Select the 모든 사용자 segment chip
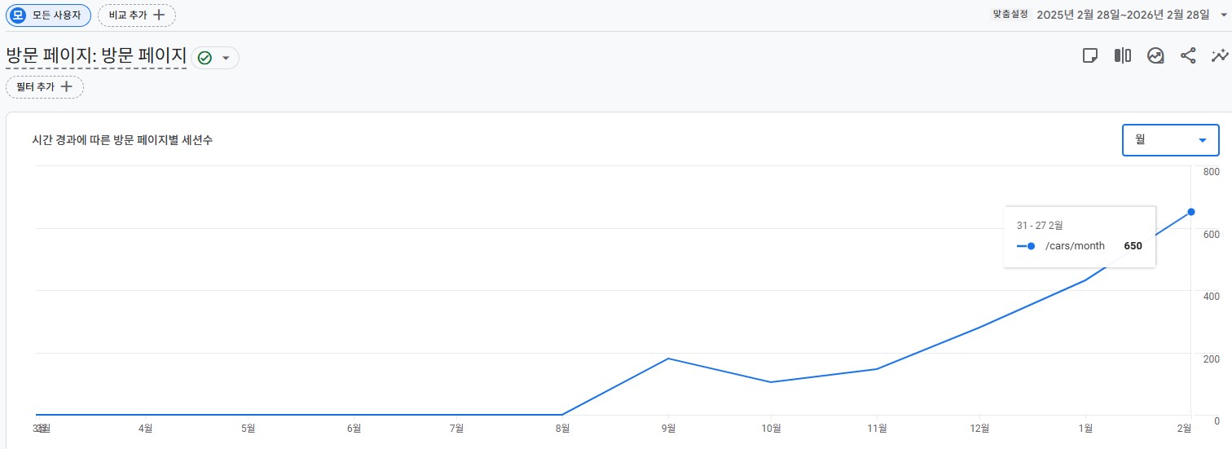1232x449 pixels. pyautogui.click(x=49, y=15)
